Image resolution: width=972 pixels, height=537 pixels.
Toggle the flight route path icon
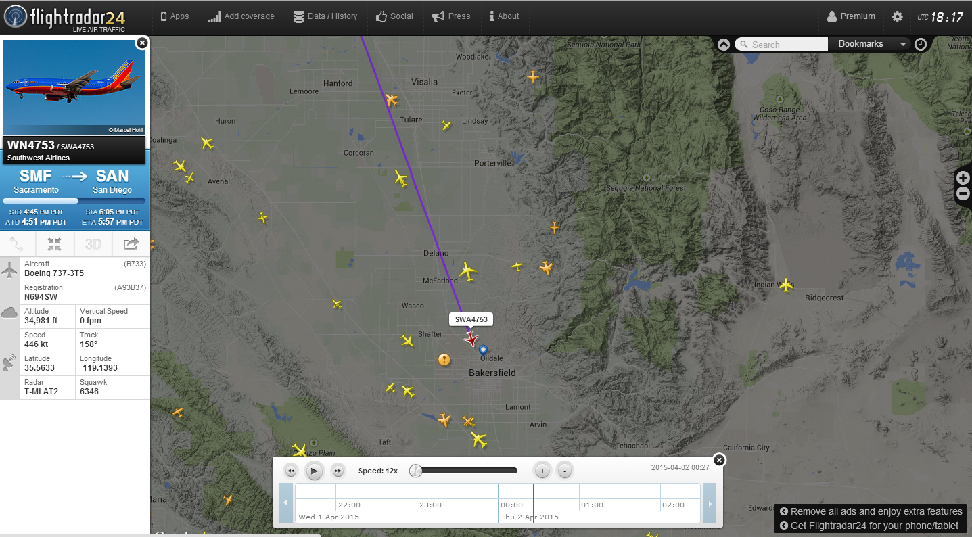[17, 244]
